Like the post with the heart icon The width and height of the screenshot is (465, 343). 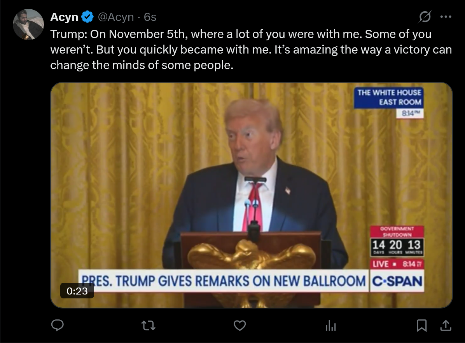(239, 326)
